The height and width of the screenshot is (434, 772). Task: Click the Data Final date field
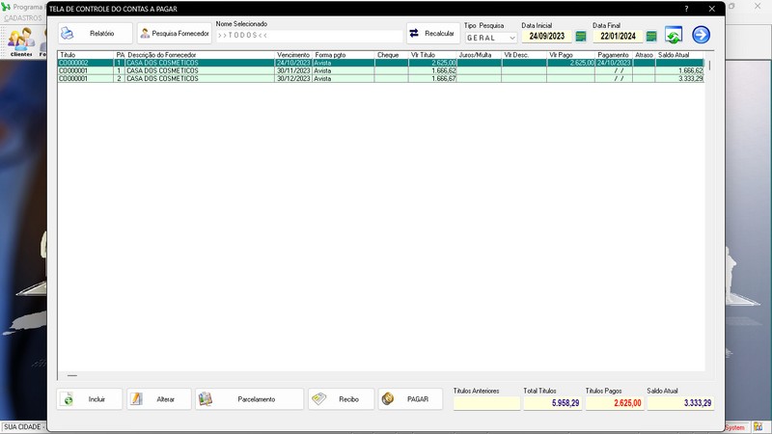pyautogui.click(x=618, y=37)
